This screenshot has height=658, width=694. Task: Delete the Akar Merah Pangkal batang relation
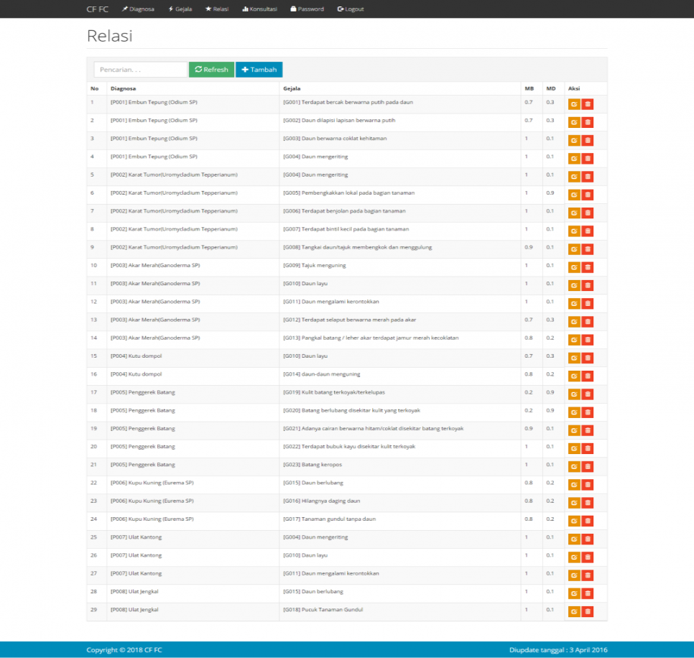(588, 339)
